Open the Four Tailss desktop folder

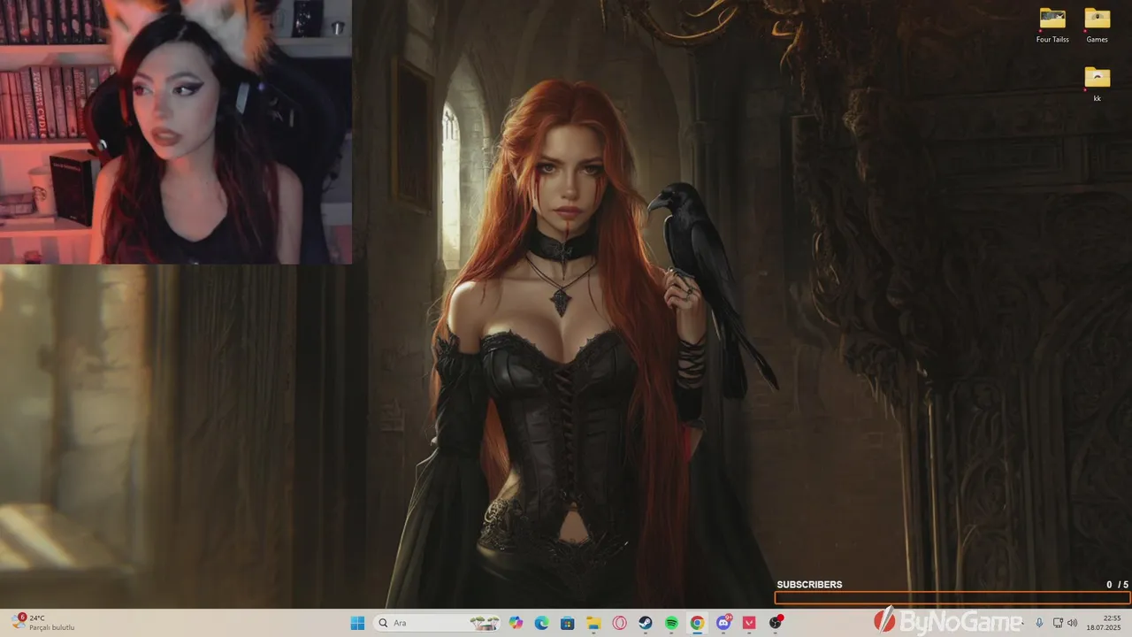point(1052,26)
